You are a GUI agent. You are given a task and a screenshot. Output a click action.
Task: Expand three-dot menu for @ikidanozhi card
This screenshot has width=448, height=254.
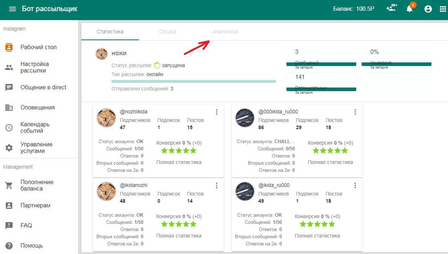216,185
